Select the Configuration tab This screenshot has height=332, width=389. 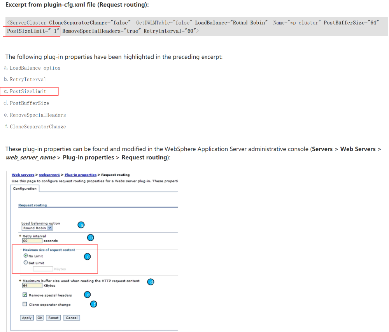click(x=25, y=189)
